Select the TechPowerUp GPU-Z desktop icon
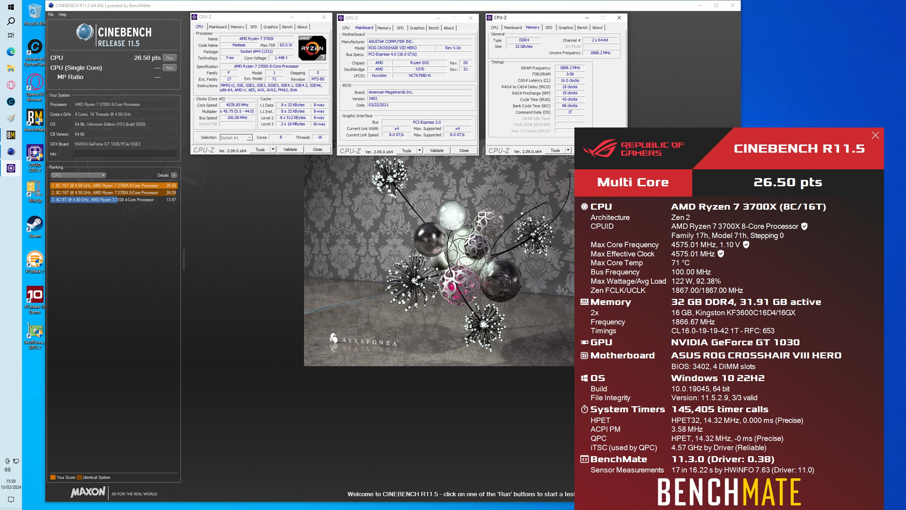Image resolution: width=906 pixels, height=510 pixels. [x=34, y=336]
